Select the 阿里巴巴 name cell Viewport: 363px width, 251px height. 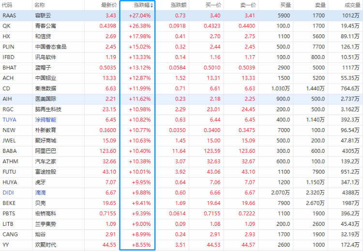coord(45,151)
